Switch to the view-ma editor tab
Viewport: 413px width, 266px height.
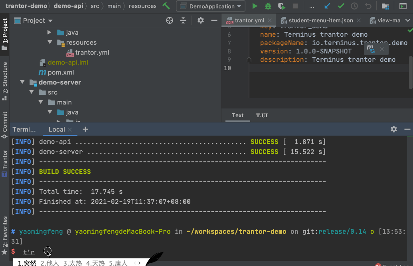385,20
